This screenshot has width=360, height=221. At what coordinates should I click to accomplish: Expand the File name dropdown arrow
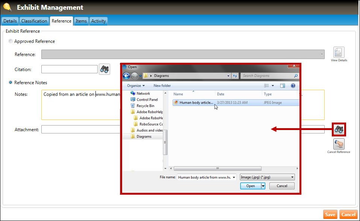(234, 177)
